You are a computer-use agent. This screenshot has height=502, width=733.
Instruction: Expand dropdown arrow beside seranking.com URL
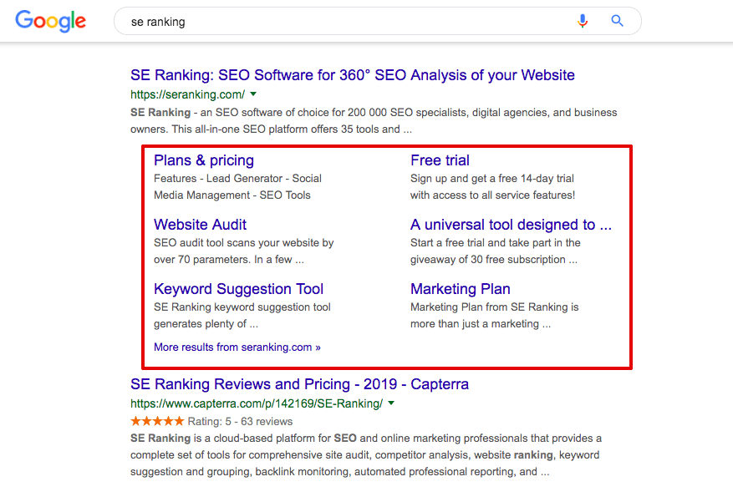[x=253, y=94]
